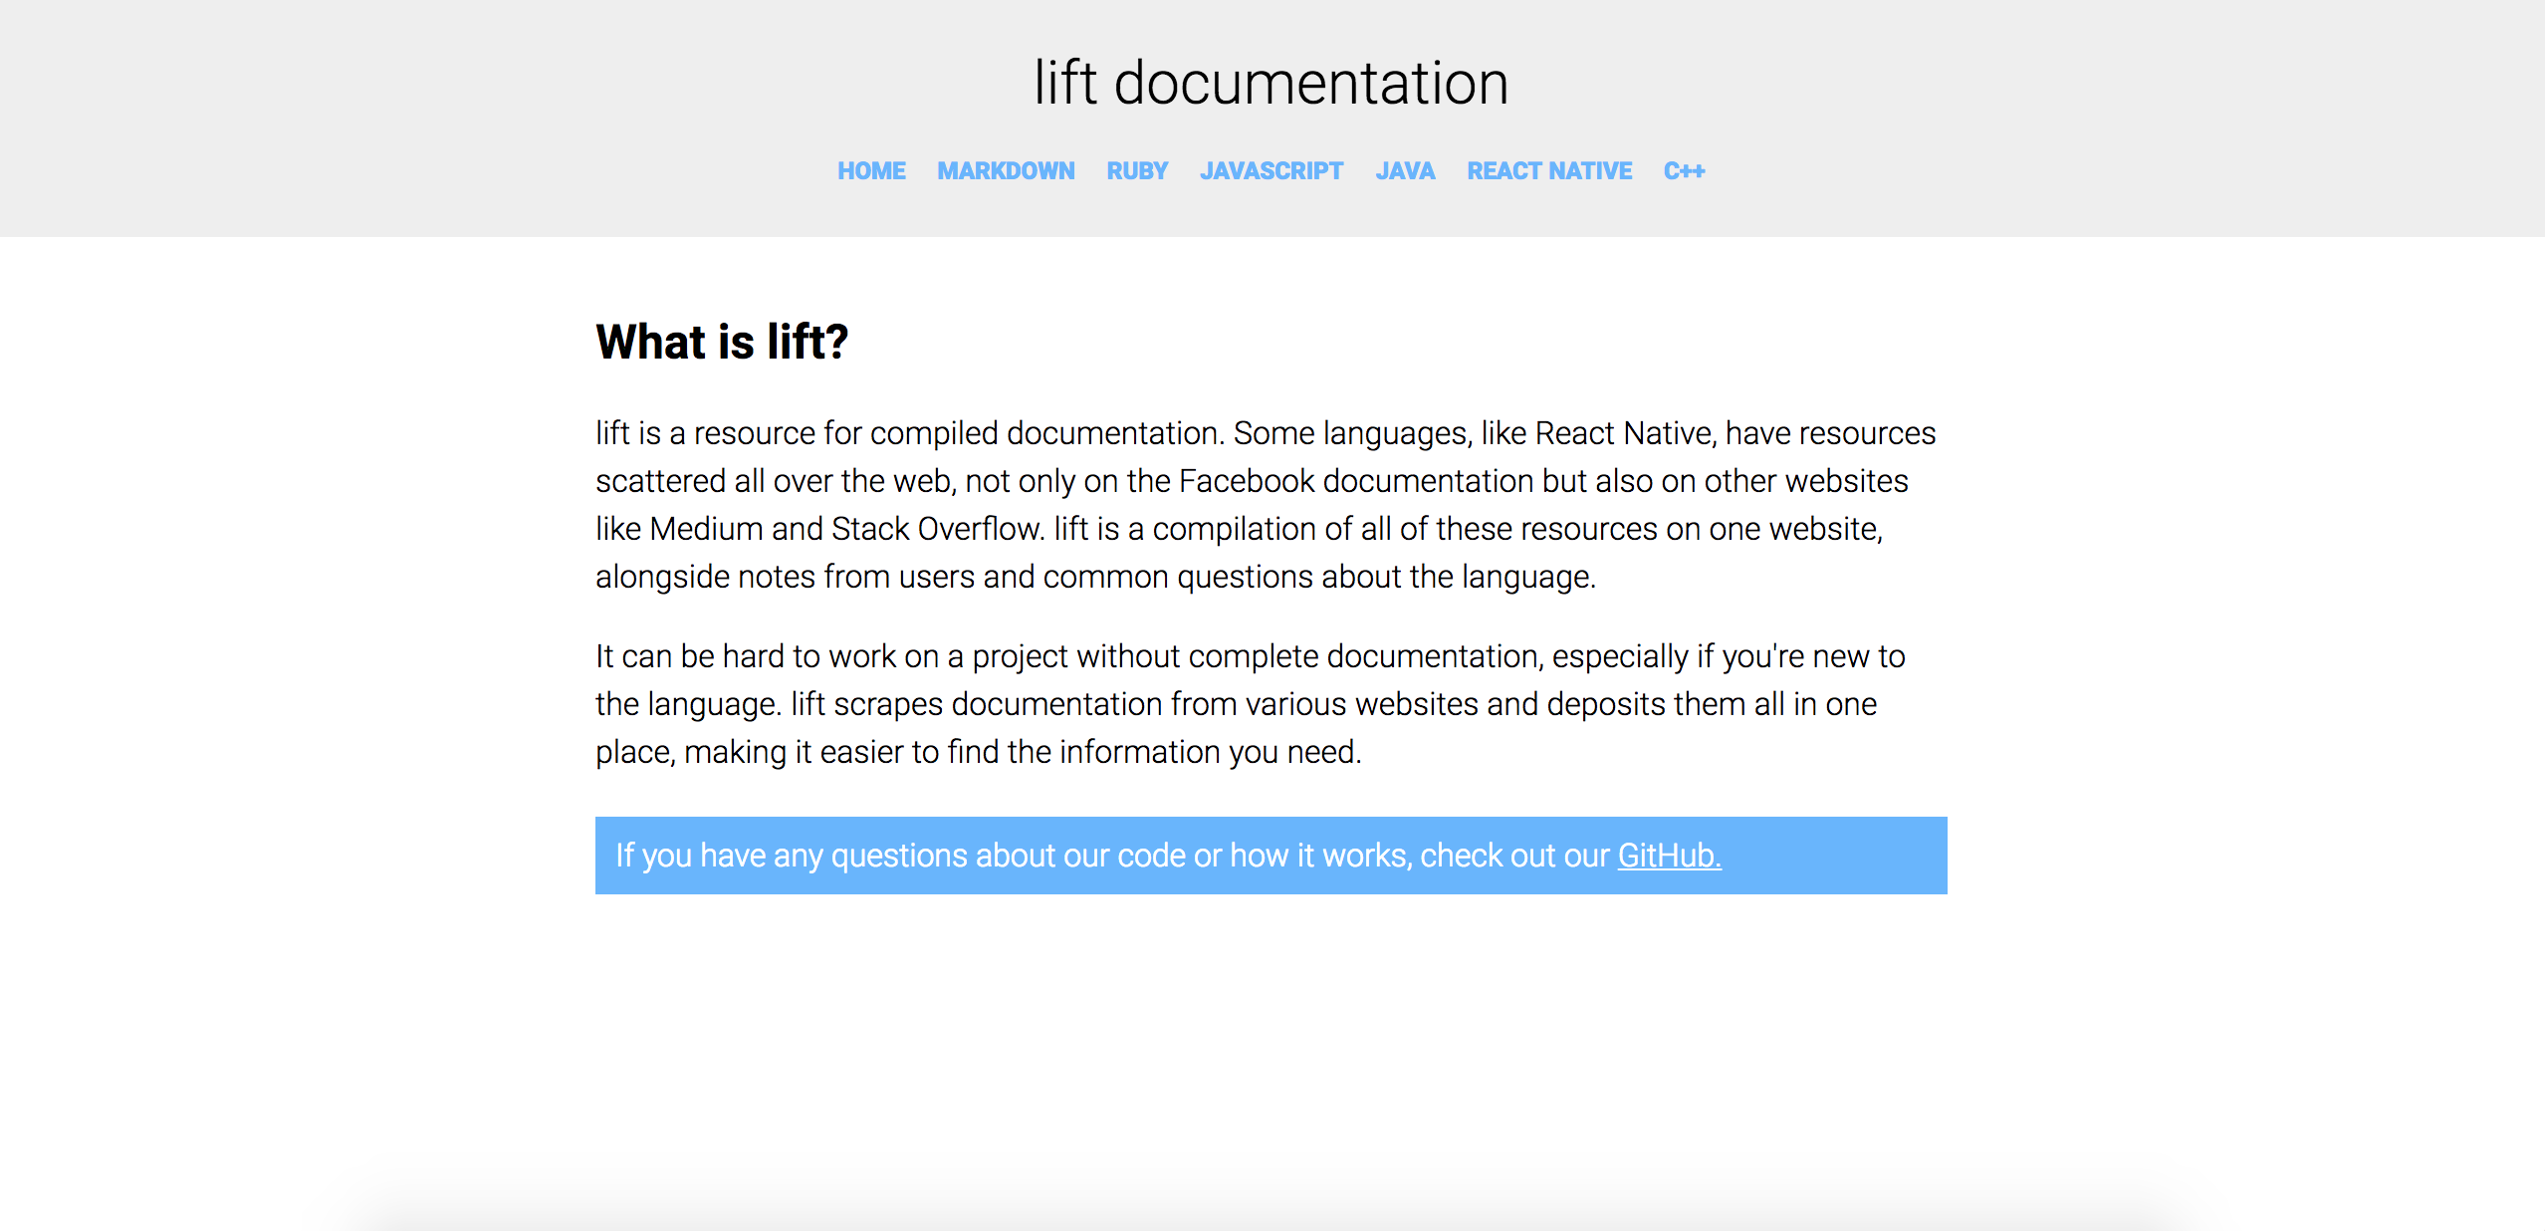Click "Facebook documentation" in the paragraph text
The height and width of the screenshot is (1231, 2545).
(1354, 481)
